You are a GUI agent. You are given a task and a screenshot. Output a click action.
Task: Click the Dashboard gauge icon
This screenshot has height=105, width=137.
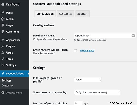pyautogui.click(x=3, y=4)
